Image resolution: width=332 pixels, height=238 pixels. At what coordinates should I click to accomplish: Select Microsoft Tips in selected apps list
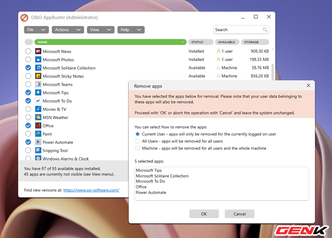click(x=149, y=170)
